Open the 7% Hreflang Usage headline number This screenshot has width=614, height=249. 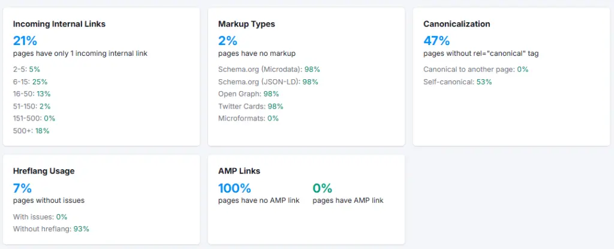click(22, 188)
